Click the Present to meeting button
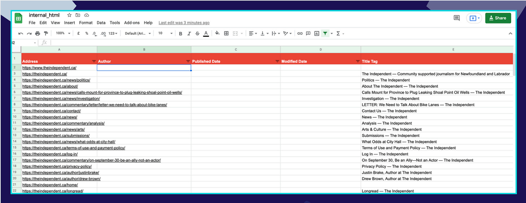Viewport: 526px width, 203px height. [474, 18]
